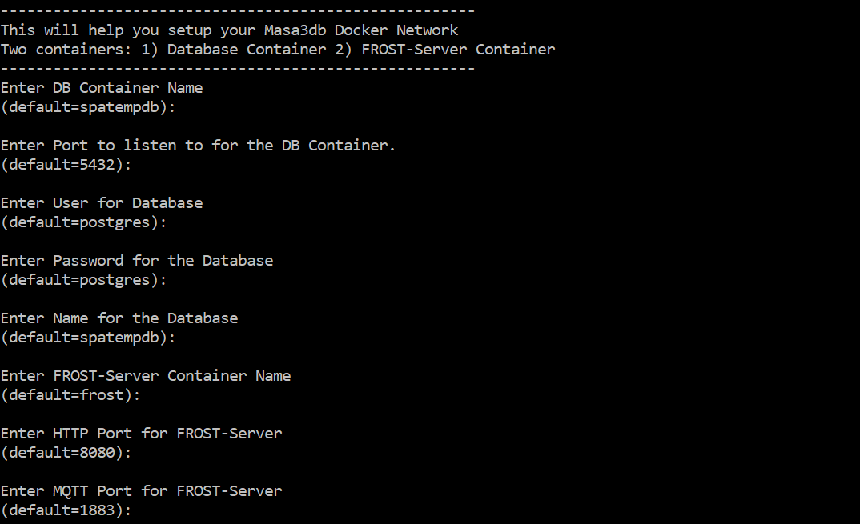Click 'Enter Name for the Database' prompt
Screen dimensions: 860x524
pos(119,318)
